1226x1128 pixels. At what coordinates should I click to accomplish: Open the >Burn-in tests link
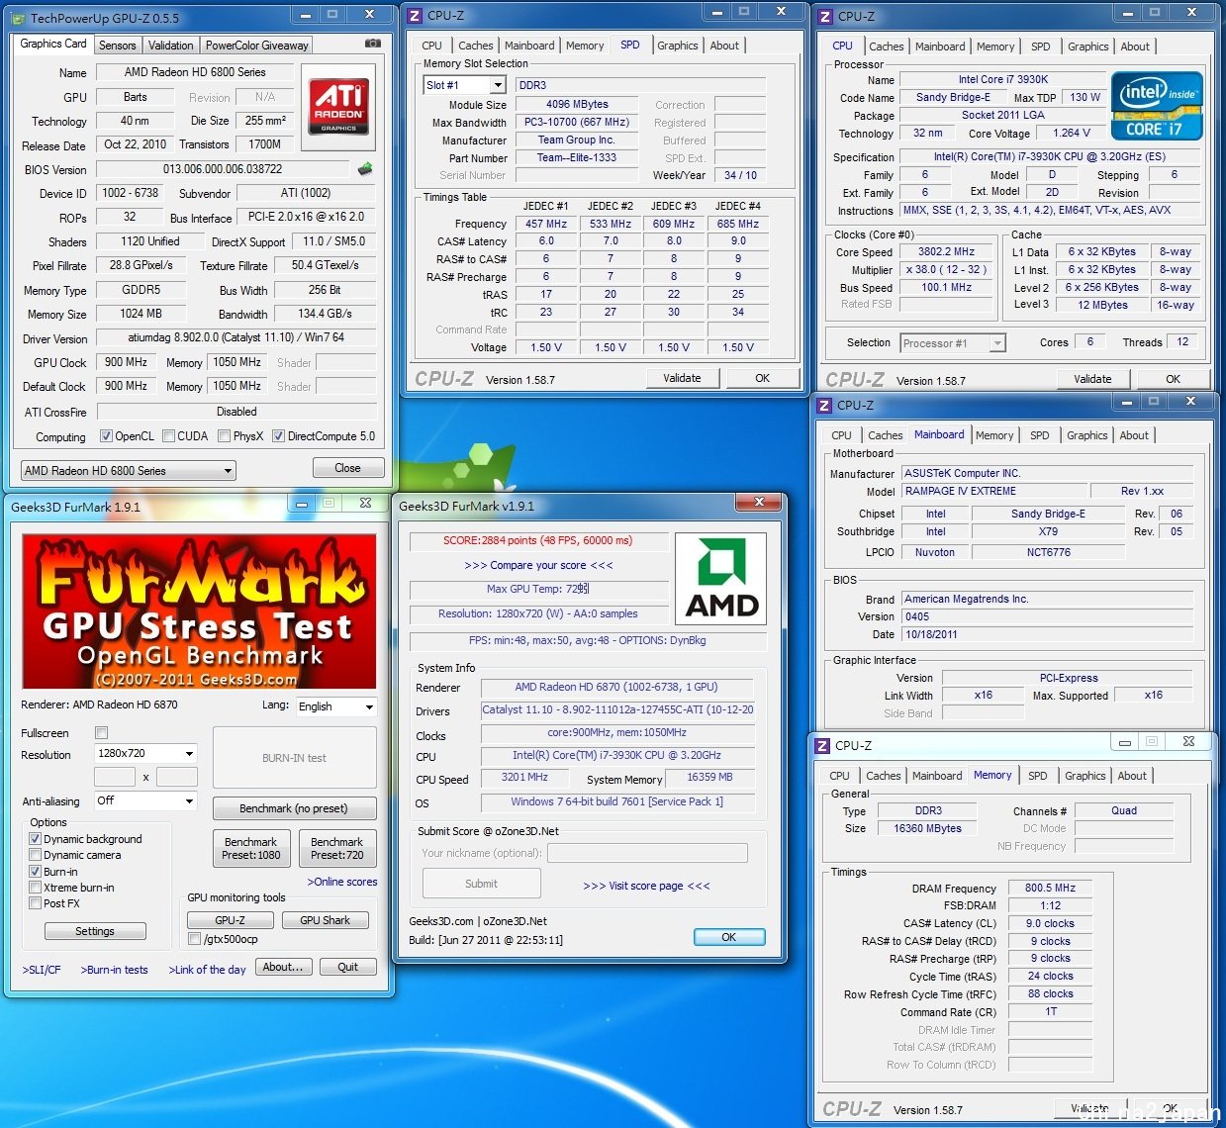pyautogui.click(x=114, y=970)
